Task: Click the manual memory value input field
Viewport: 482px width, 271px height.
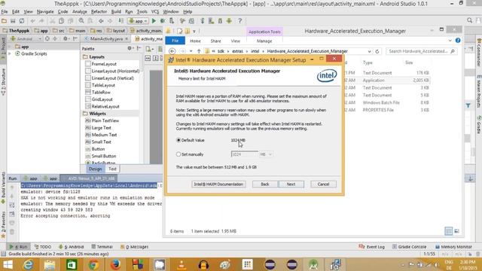Action: (x=244, y=154)
